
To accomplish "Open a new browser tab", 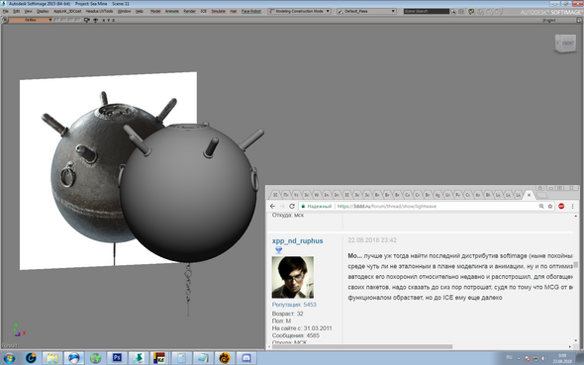I will [x=542, y=195].
